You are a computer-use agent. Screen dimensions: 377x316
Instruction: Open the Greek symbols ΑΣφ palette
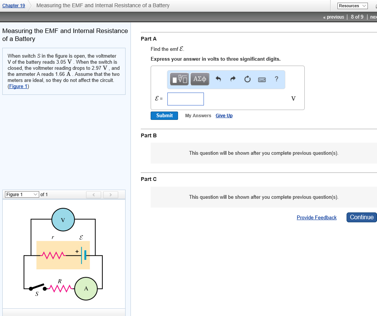pos(199,79)
